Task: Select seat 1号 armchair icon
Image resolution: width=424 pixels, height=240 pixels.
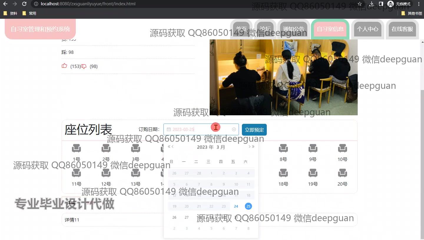Action: pos(76,148)
